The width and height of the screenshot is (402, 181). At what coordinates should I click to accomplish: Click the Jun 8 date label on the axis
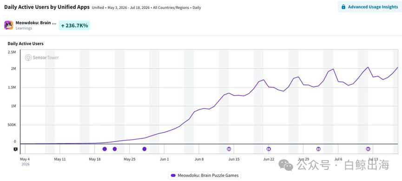tap(199, 159)
